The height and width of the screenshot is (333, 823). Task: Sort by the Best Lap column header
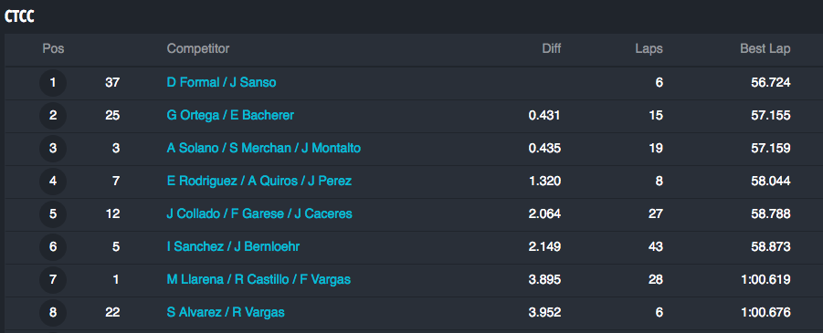coord(765,48)
